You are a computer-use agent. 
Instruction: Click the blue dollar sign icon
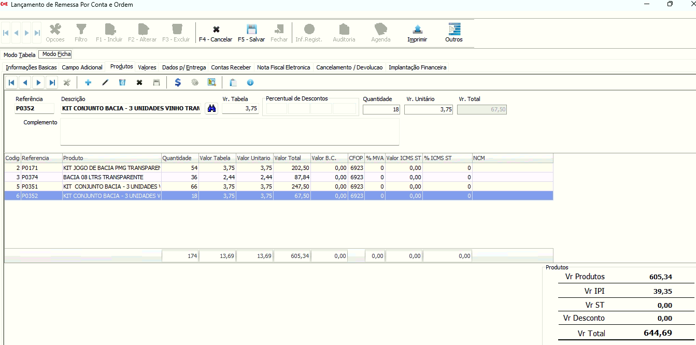[x=178, y=82]
